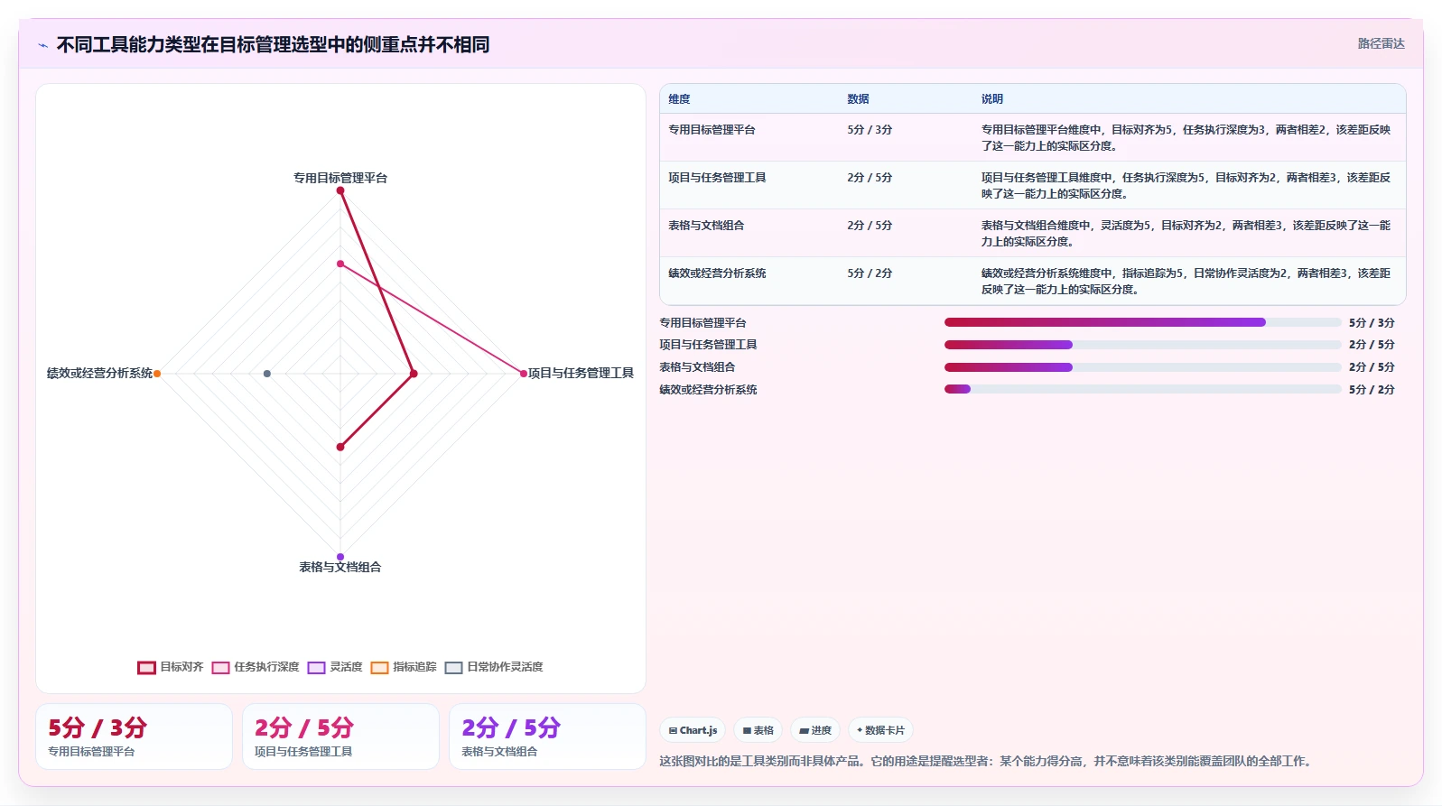Click the radar axis label 表格与文档组合
This screenshot has width=1442, height=806.
click(340, 568)
